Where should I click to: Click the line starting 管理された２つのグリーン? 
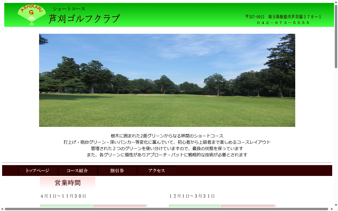point(167,148)
